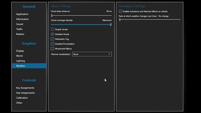Screen dimensions: 201x113
Task: Open the Calibration settings page
Action: click(22, 98)
